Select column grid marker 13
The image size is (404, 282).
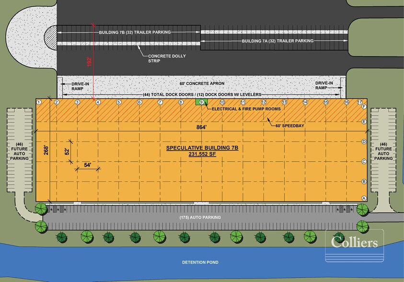[x=284, y=102]
